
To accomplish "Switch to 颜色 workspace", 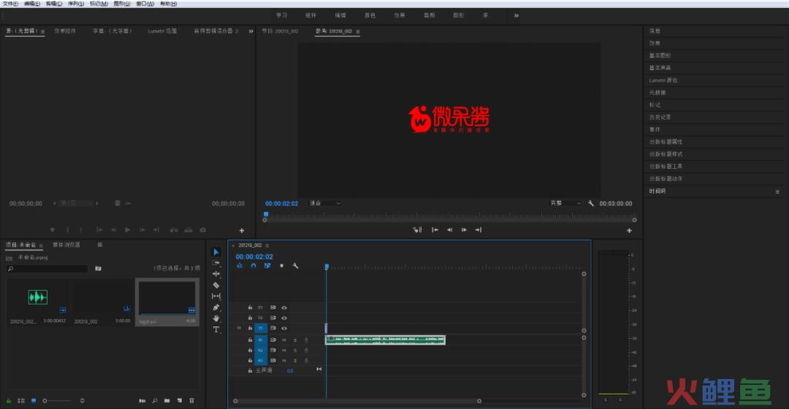I will [370, 15].
